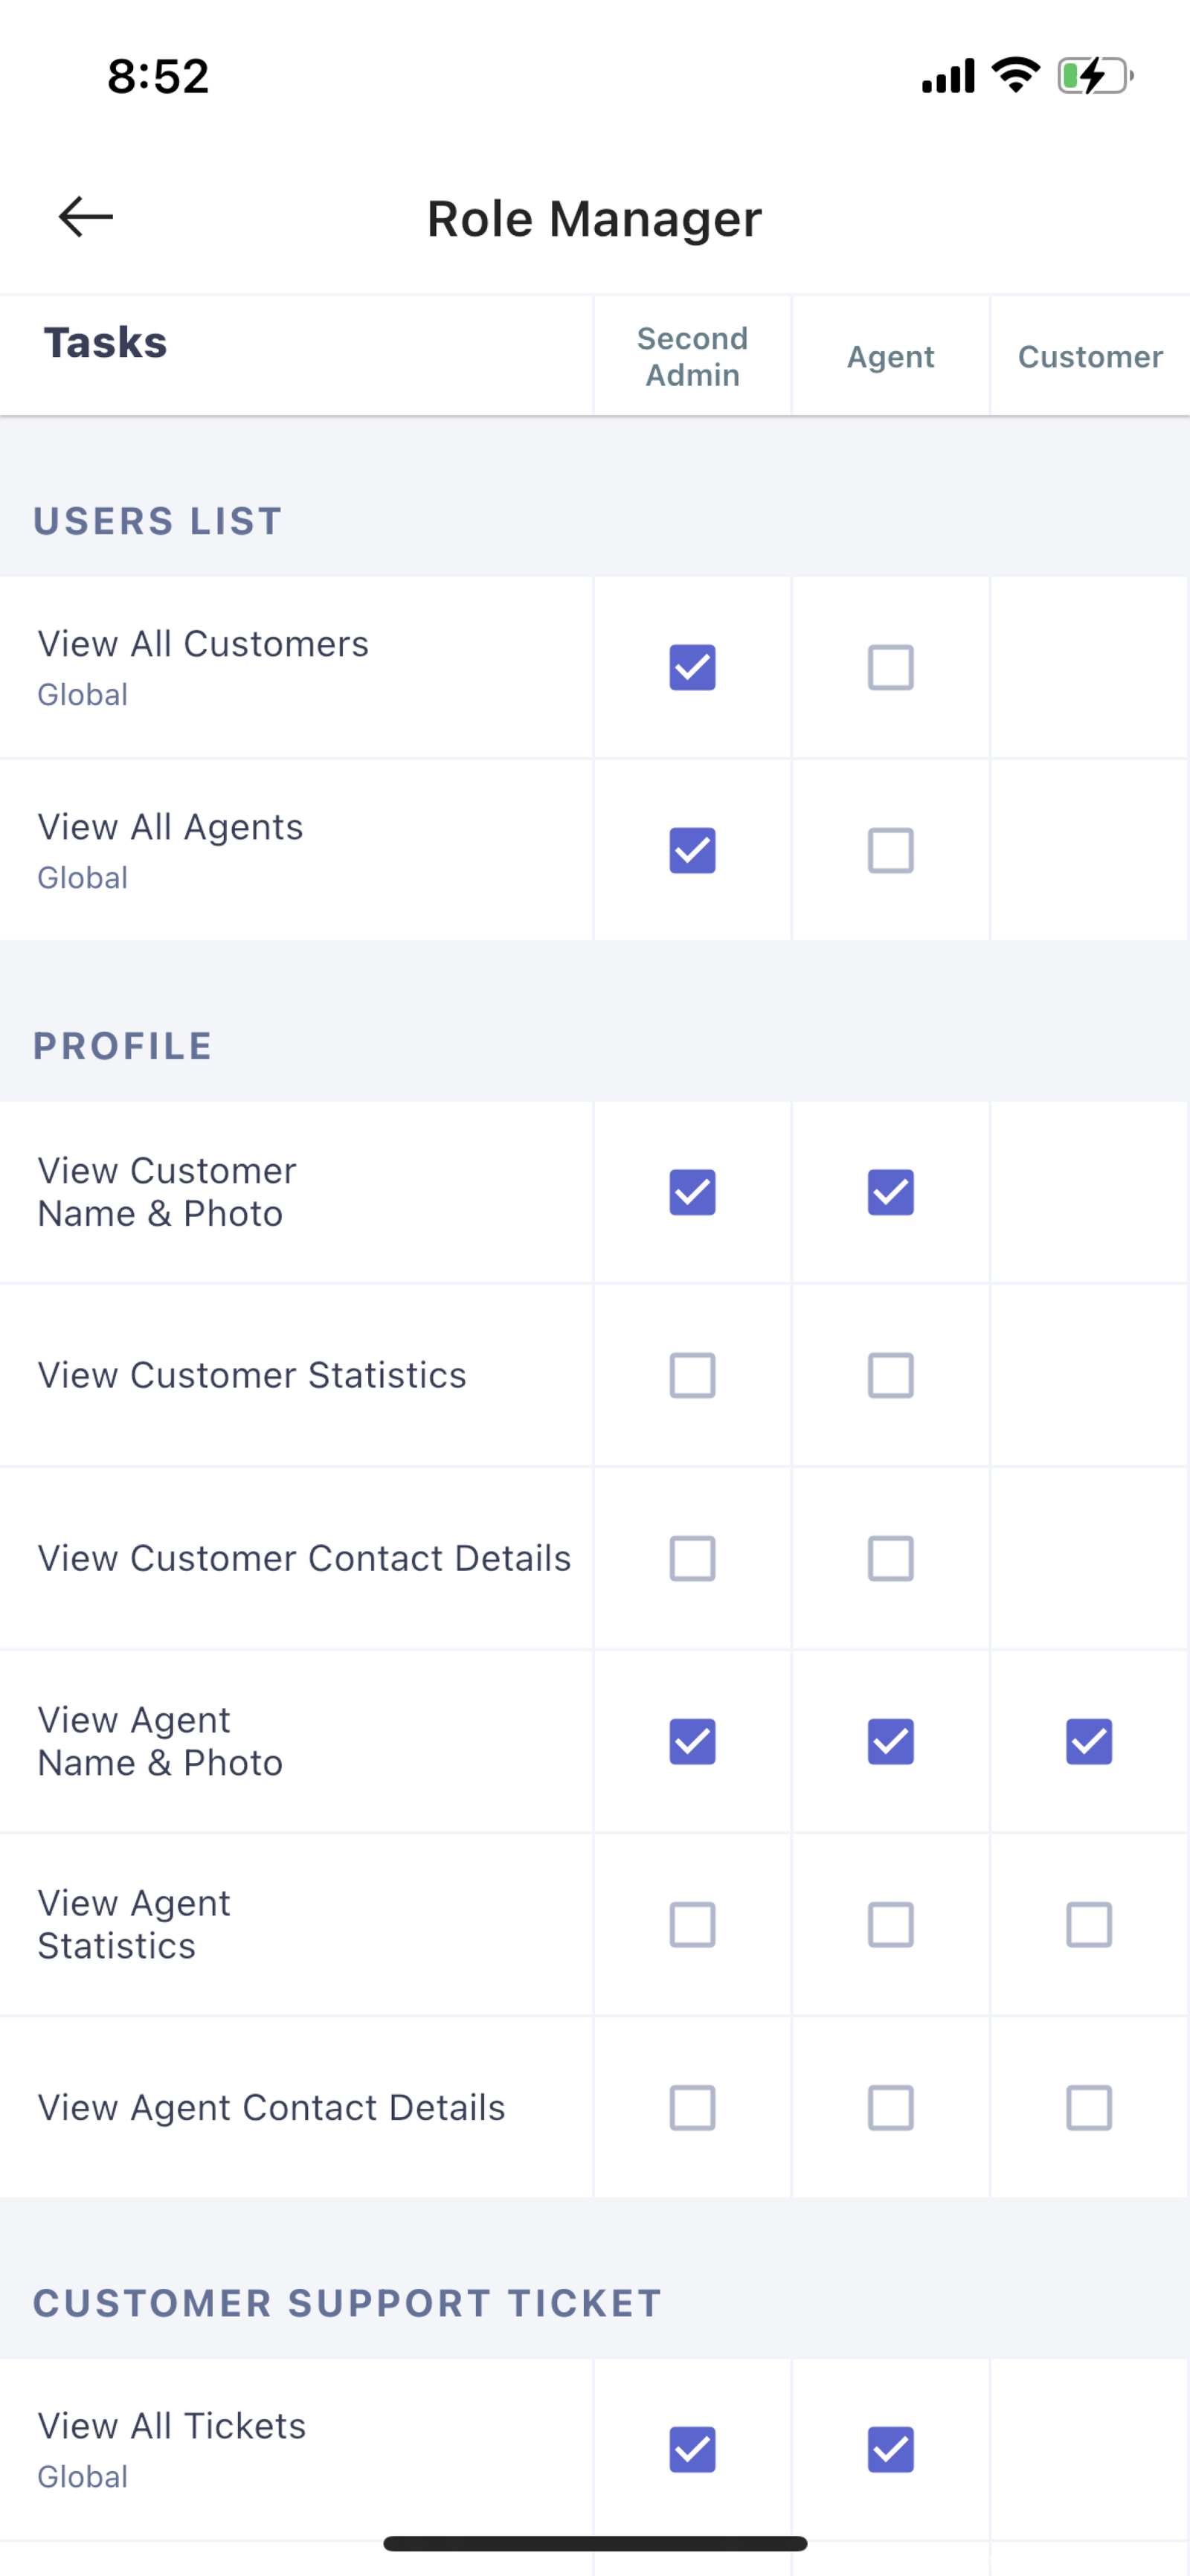The height and width of the screenshot is (2576, 1190).
Task: Check View Customer Contact Details for Agent
Action: click(x=890, y=1558)
